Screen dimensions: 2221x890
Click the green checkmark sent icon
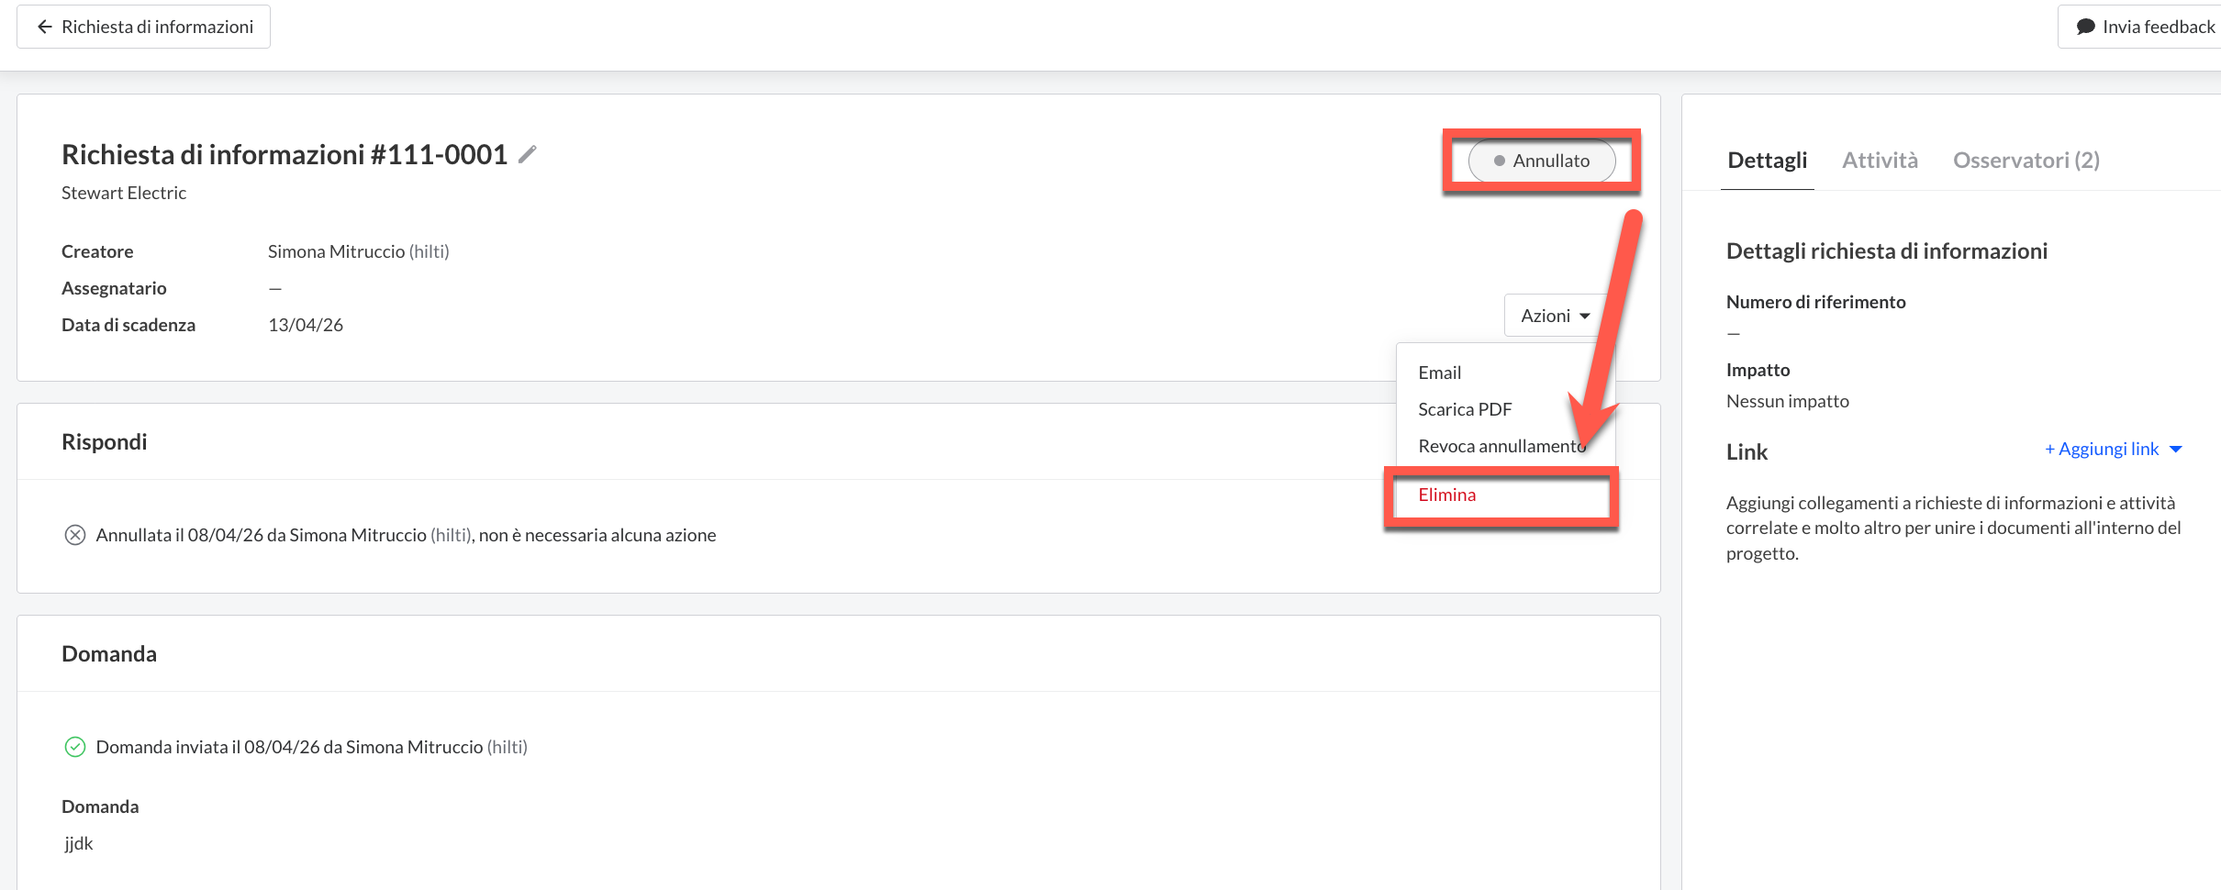(75, 747)
